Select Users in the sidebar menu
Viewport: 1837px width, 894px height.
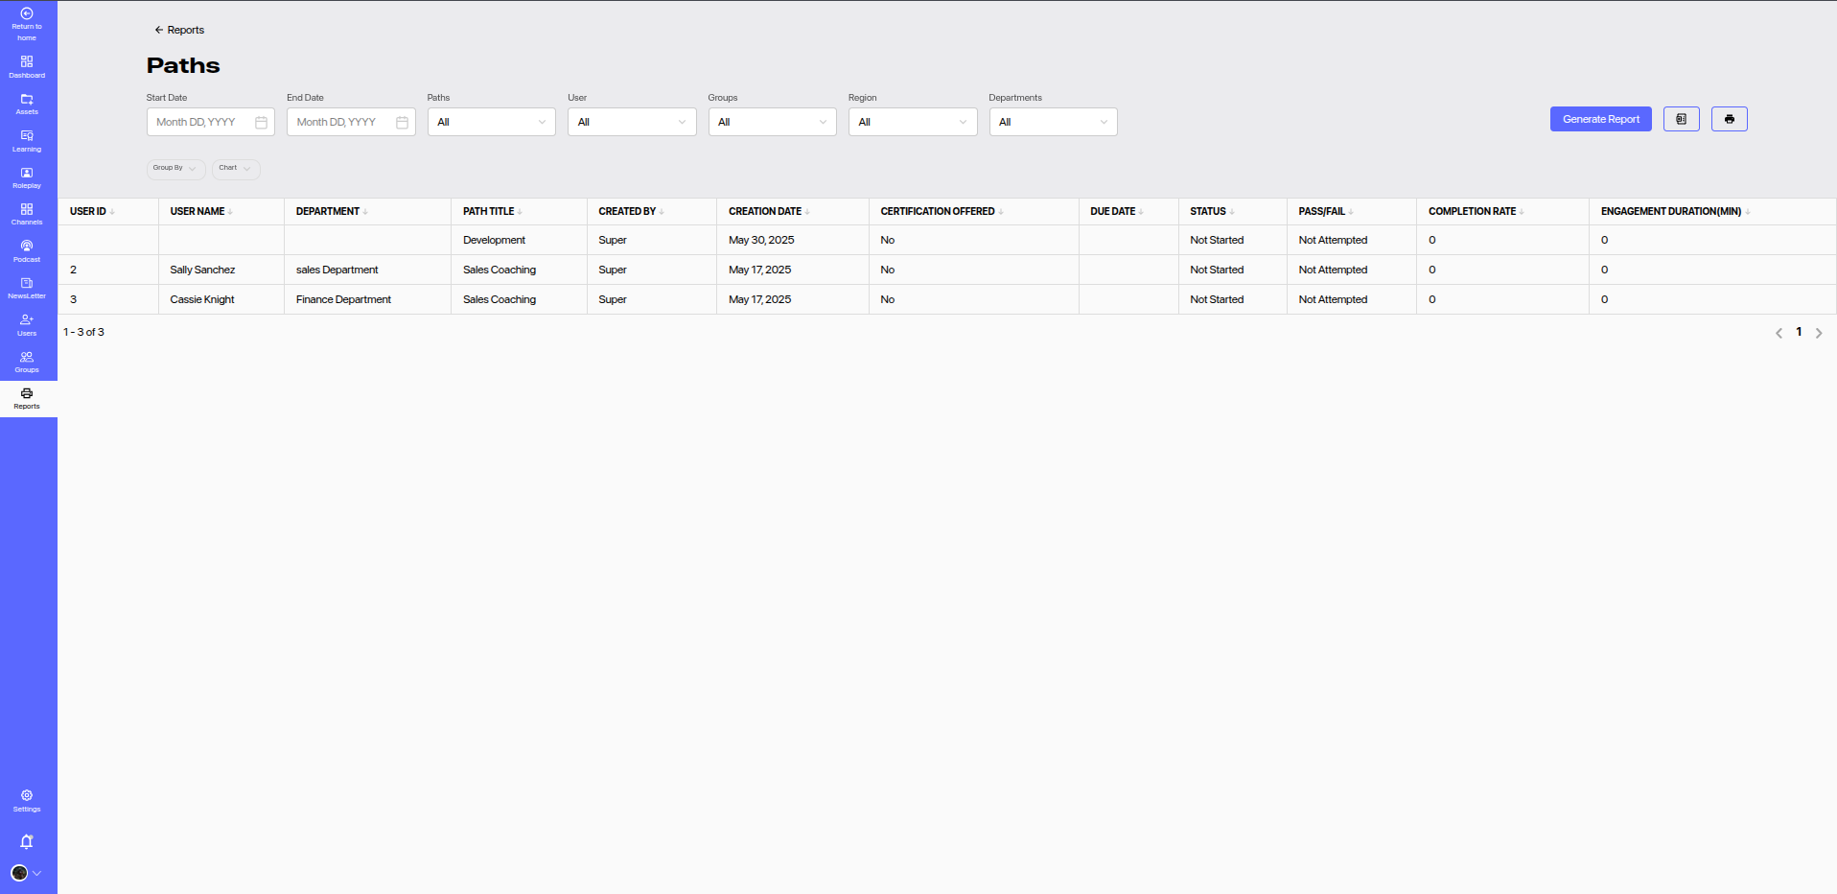pyautogui.click(x=27, y=324)
